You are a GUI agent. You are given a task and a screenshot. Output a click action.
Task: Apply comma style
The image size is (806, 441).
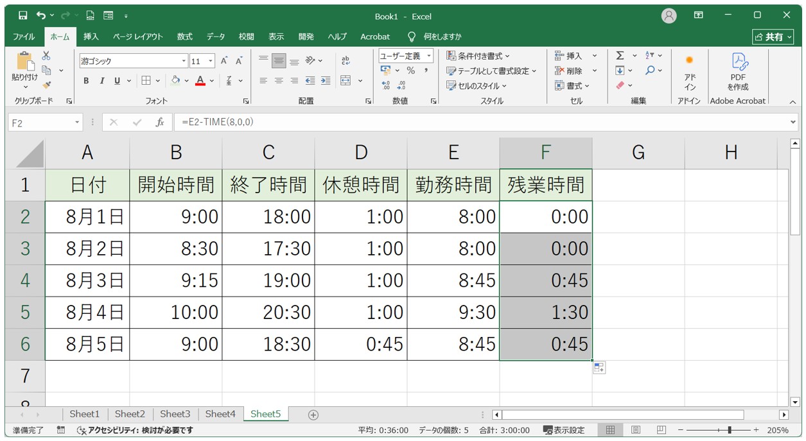click(426, 71)
